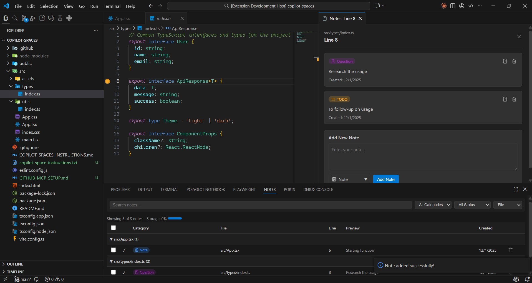Open the Python view icon
This screenshot has height=283, width=532.
point(69,18)
